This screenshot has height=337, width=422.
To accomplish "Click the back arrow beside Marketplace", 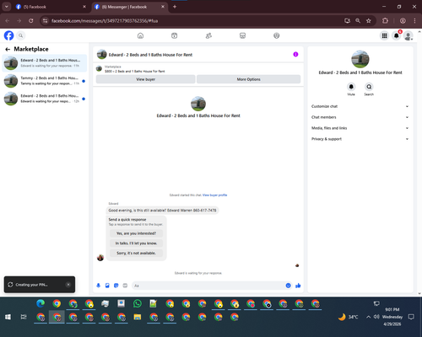I will (8, 49).
